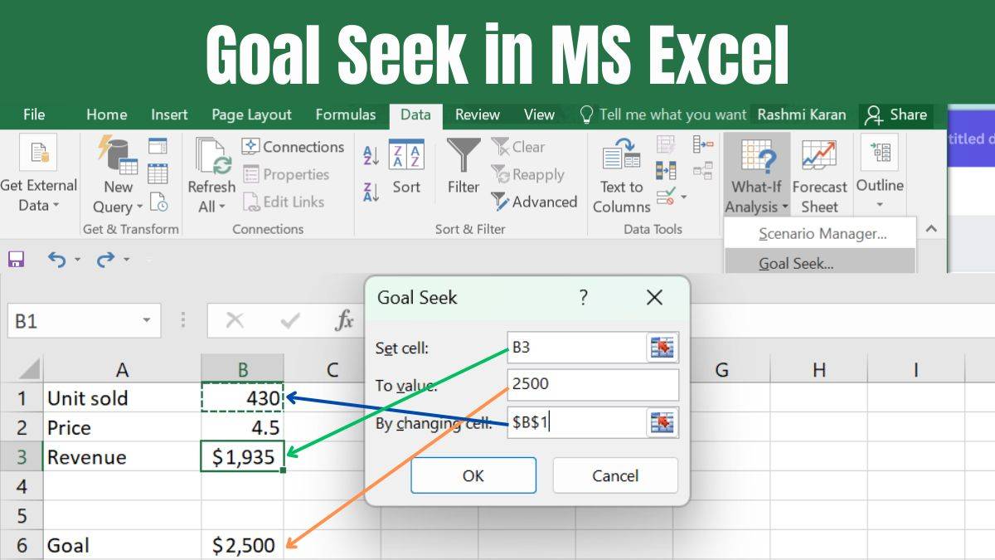Screen dimensions: 995x560
Task: Click the Tell me what you want box
Action: click(x=663, y=114)
